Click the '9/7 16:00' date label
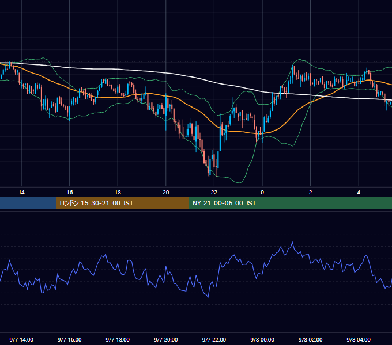This screenshot has width=392, height=345. click(x=70, y=339)
